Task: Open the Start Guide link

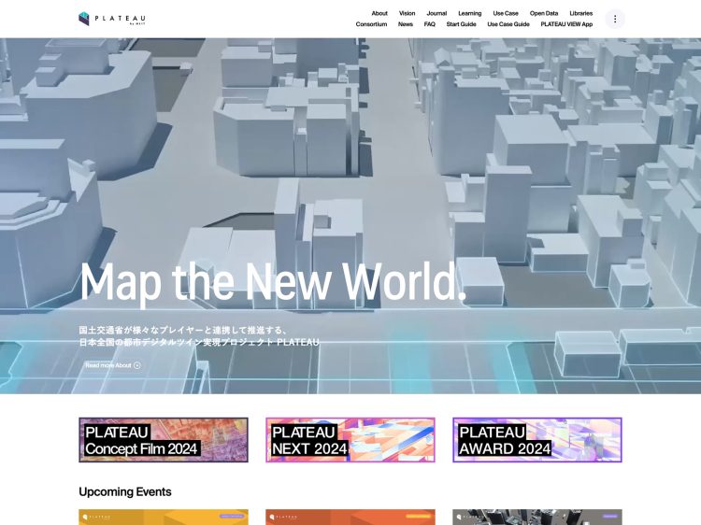Action: coord(461,24)
